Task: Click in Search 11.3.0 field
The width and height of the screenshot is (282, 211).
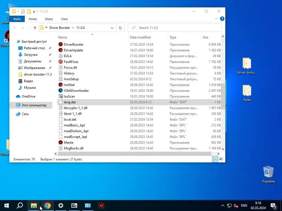Action: tap(175, 28)
